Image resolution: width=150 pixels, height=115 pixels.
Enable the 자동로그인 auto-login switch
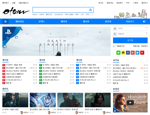(114, 46)
